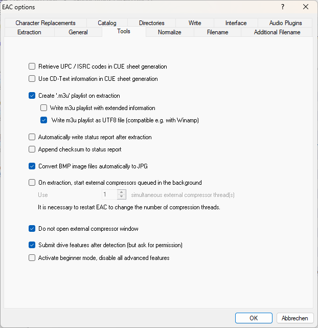Toggle Use CD-Text information checkbox
The height and width of the screenshot is (328, 318).
(x=32, y=79)
